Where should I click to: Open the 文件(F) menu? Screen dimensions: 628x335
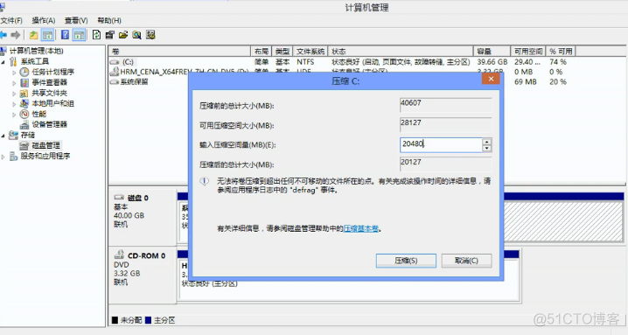pyautogui.click(x=11, y=20)
